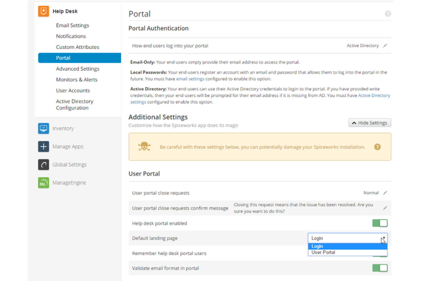
Task: Click the Help Desk orange icon
Action: coord(43,11)
